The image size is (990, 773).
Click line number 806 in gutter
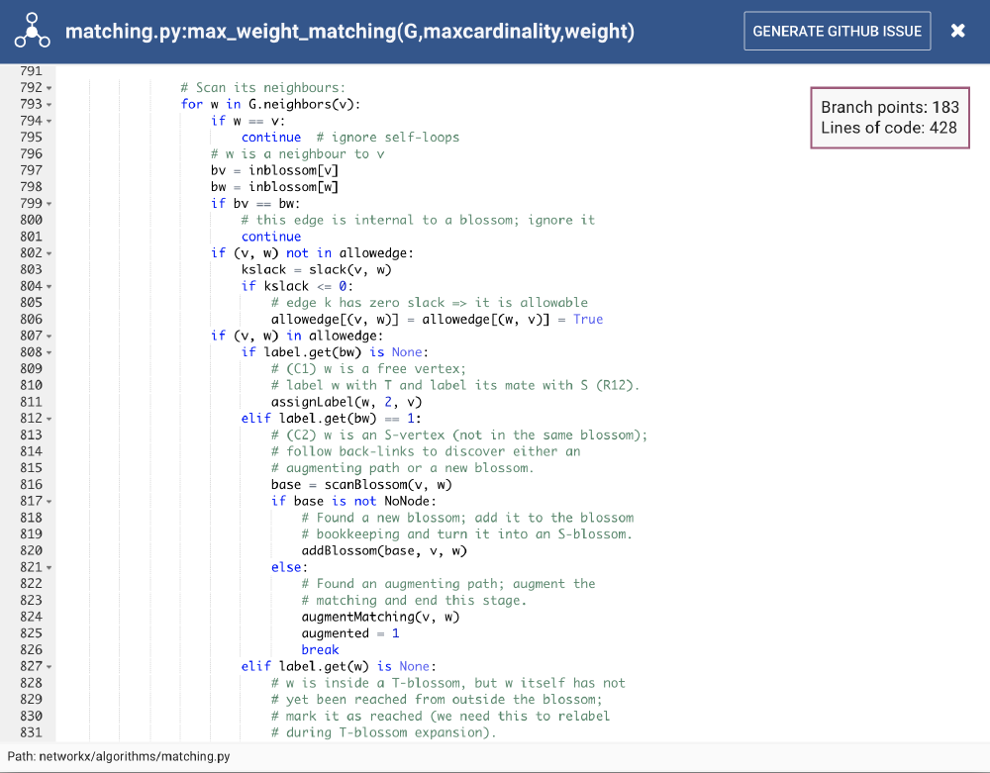tap(31, 320)
